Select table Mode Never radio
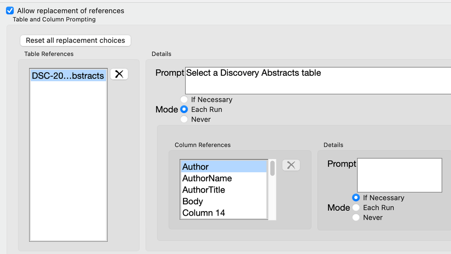Screen dimensions: 451x254 (x=184, y=119)
